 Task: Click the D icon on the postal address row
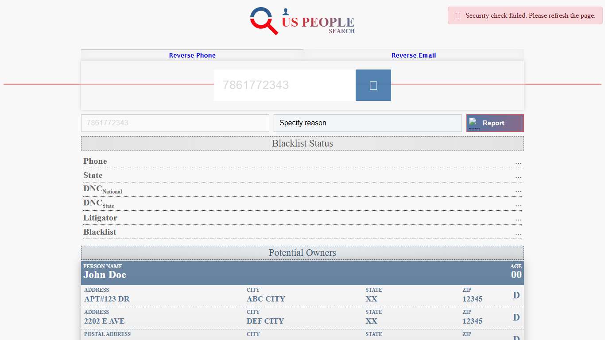pyautogui.click(x=516, y=337)
